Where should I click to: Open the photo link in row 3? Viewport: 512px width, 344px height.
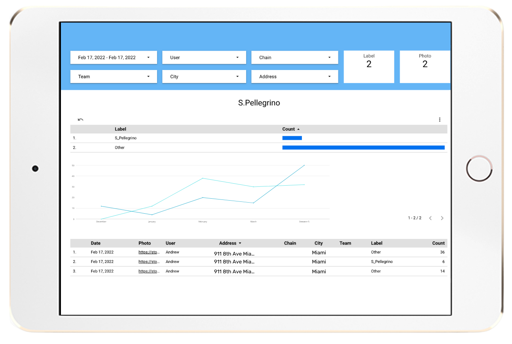(x=149, y=271)
